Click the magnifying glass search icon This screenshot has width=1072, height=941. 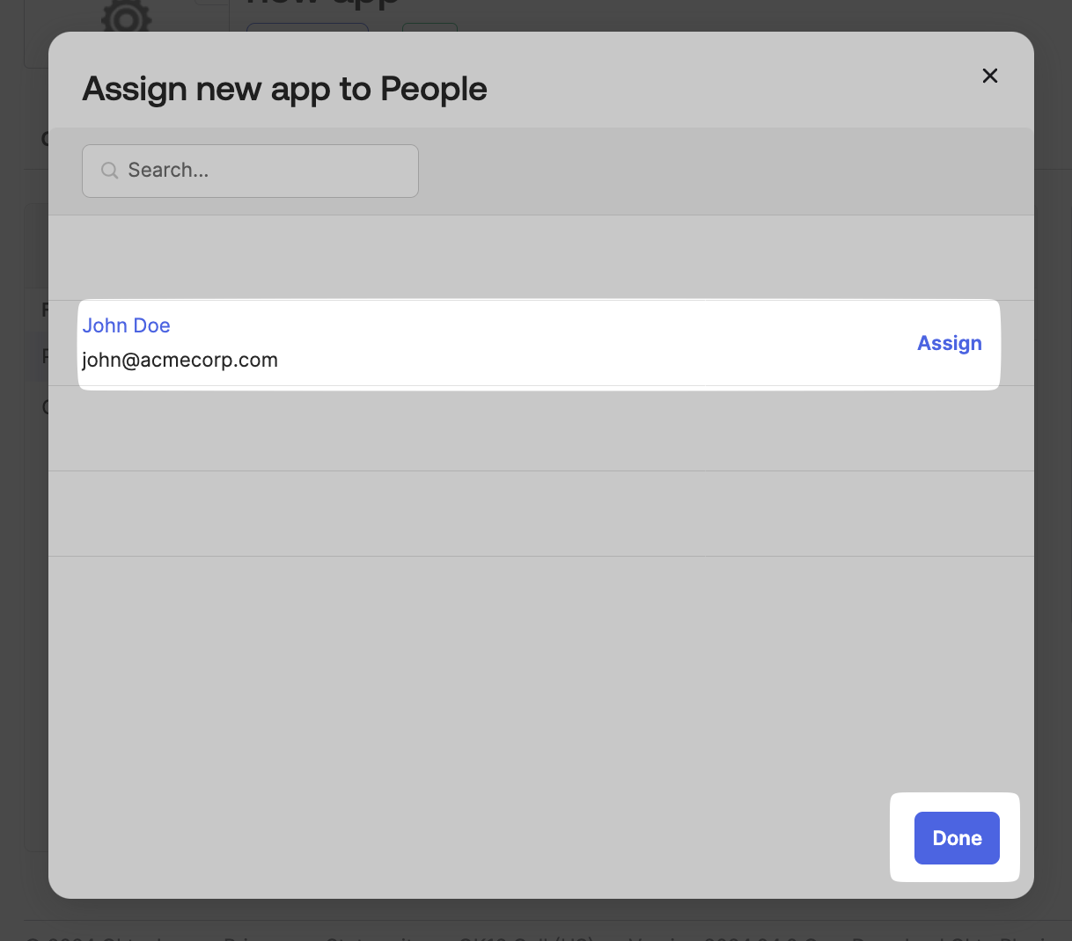(109, 171)
